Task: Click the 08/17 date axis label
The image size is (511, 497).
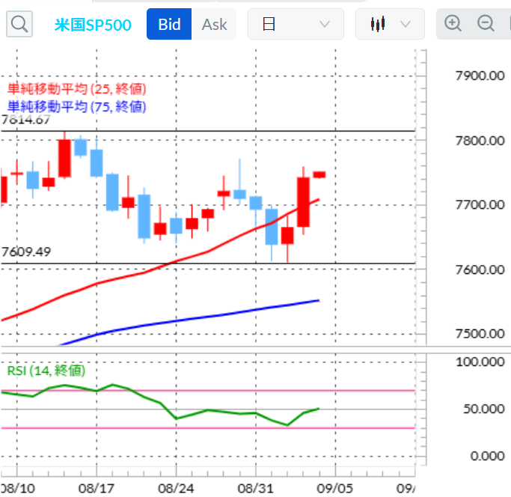Action: 97,489
